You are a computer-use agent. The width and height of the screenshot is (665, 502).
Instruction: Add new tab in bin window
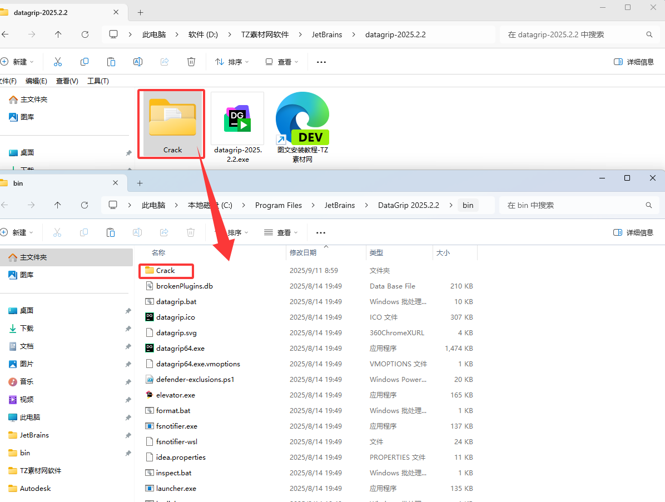click(140, 183)
